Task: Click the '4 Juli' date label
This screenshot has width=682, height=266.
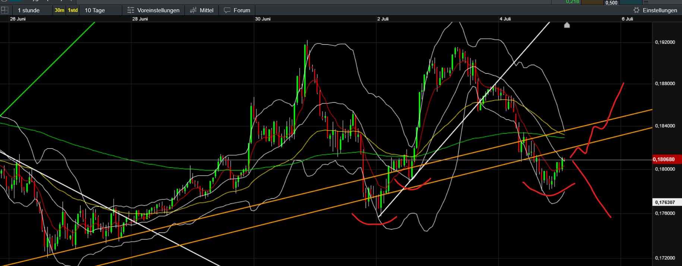Action: coord(505,19)
